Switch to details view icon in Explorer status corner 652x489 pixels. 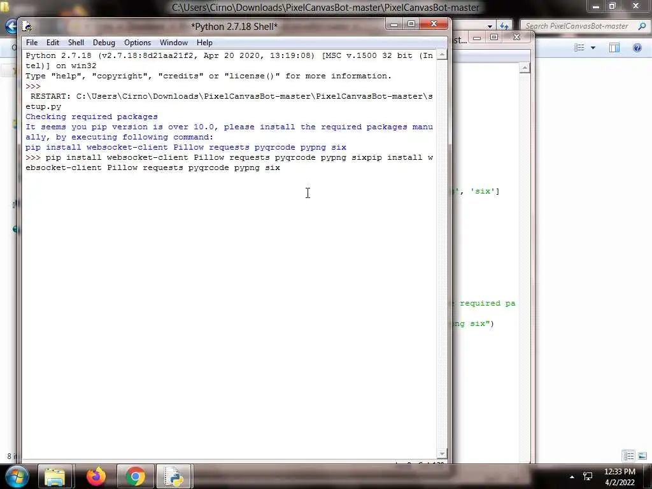pyautogui.click(x=628, y=456)
